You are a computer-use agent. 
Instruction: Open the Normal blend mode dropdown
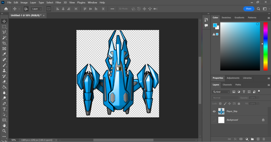[x=225, y=98]
